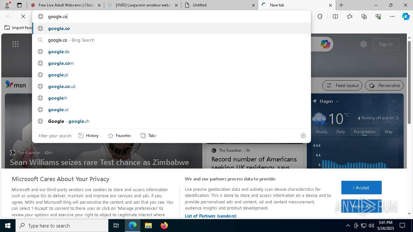Filter search by Favorites
The width and height of the screenshot is (413, 232).
pos(119,136)
